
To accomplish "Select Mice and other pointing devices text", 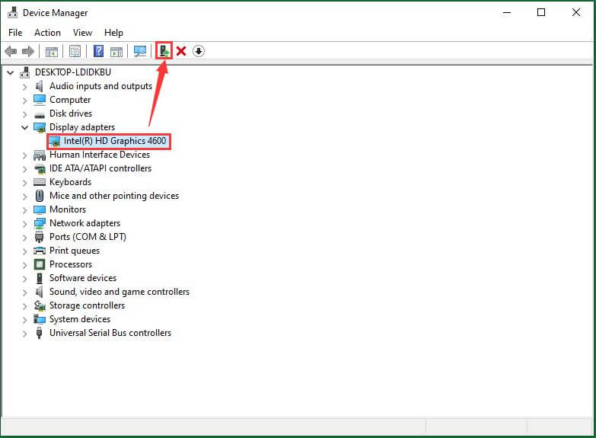I will point(114,196).
